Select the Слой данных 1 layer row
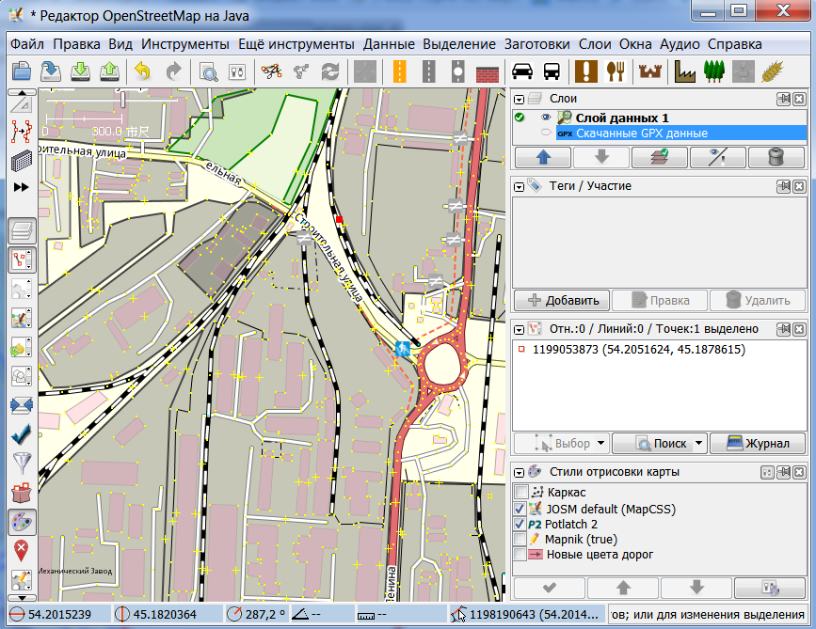 tap(660, 118)
